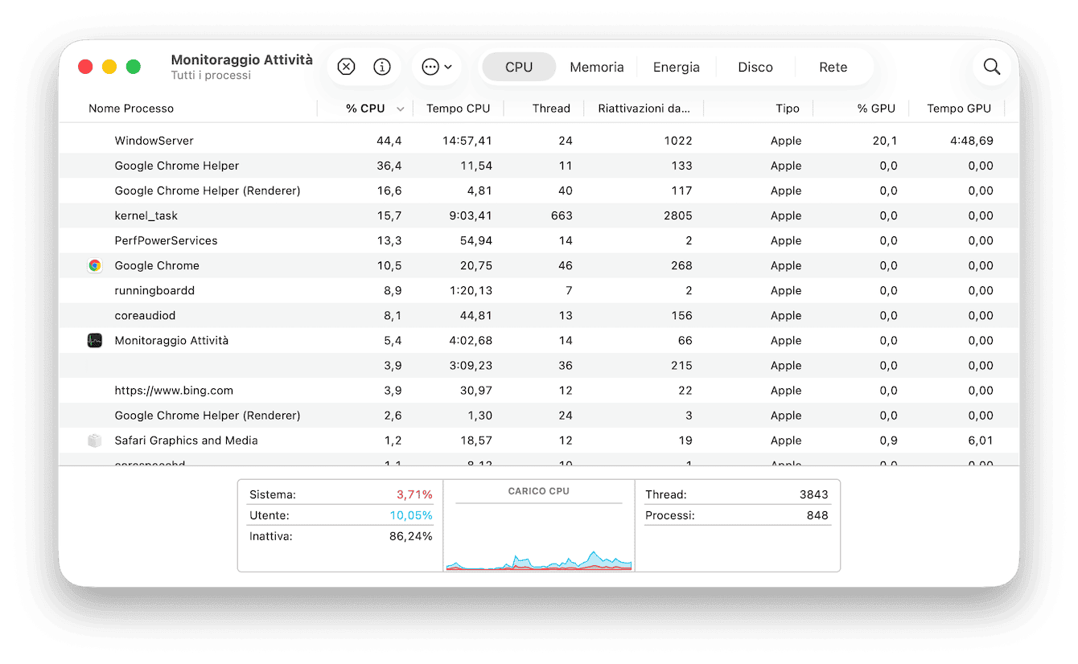Click coreaudiod CPU percent 8,1
1078x664 pixels.
click(x=393, y=315)
